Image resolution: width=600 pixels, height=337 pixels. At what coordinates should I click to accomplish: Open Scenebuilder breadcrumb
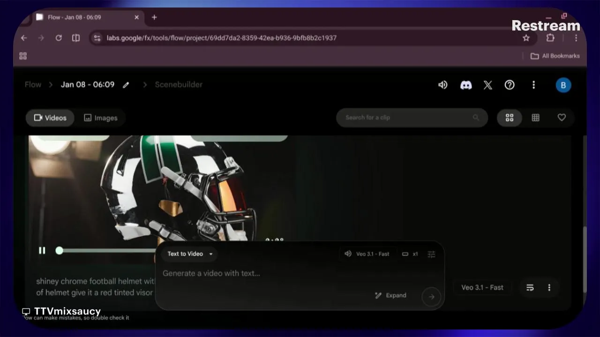click(x=179, y=85)
